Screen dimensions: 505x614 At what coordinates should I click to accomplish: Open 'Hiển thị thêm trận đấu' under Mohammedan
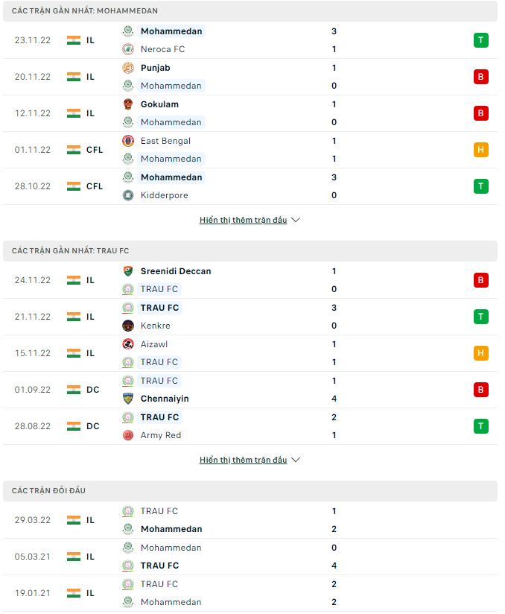243,221
